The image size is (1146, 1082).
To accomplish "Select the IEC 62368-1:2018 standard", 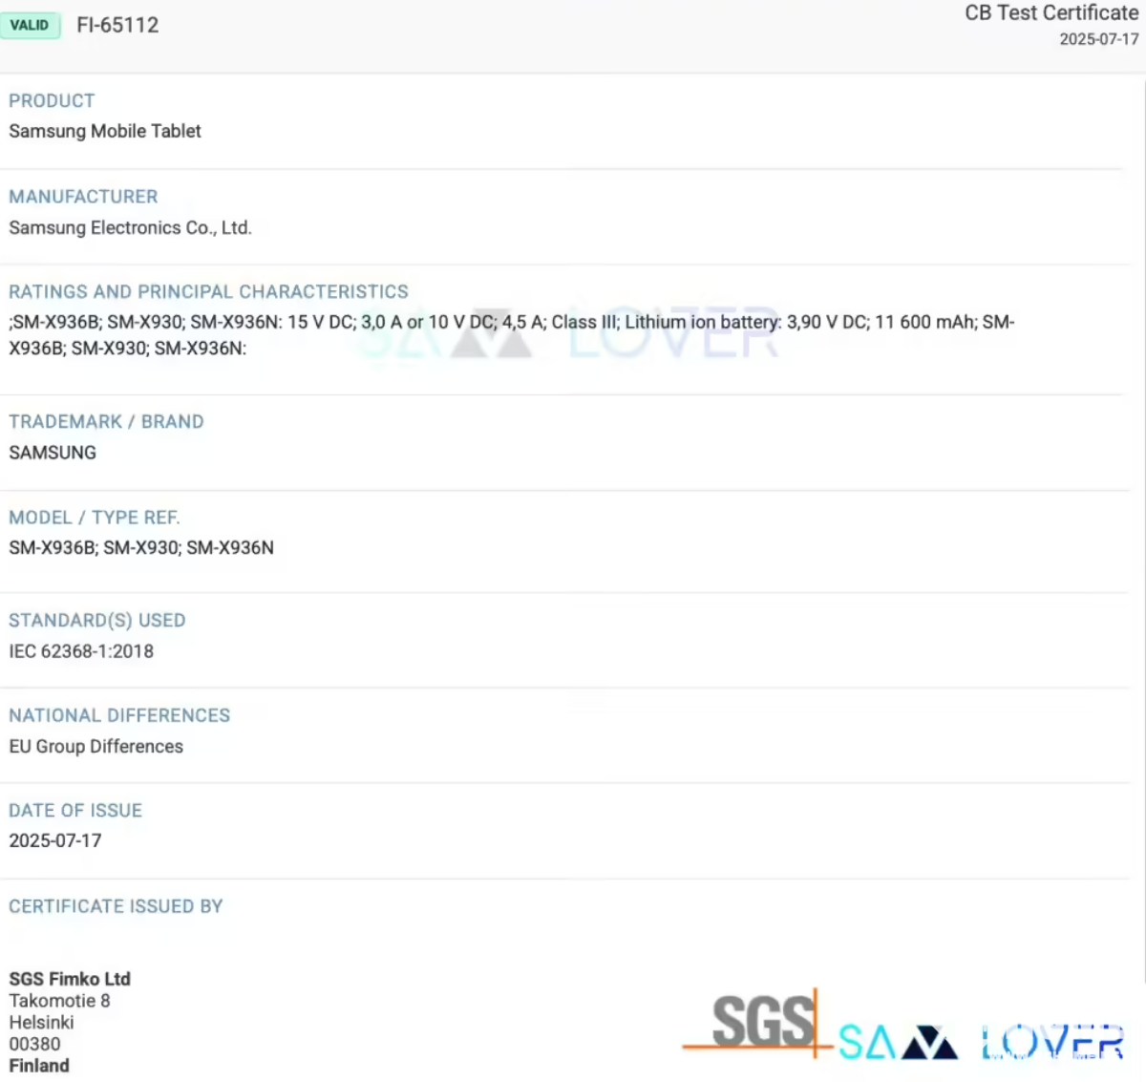I will pos(81,651).
